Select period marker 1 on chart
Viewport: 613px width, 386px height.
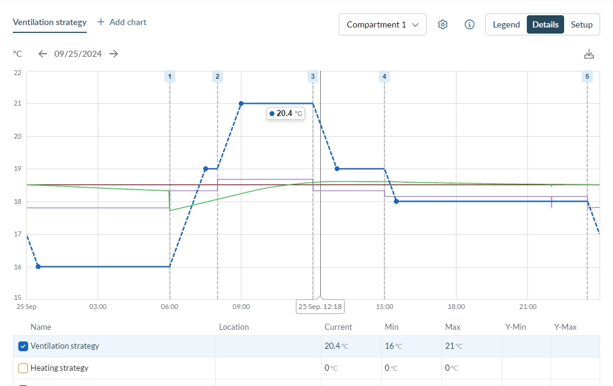click(x=170, y=76)
